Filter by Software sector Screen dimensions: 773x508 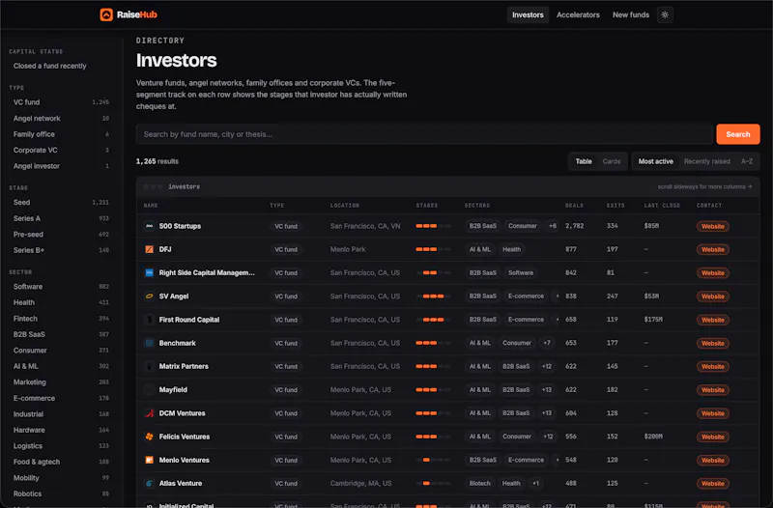click(x=61, y=286)
